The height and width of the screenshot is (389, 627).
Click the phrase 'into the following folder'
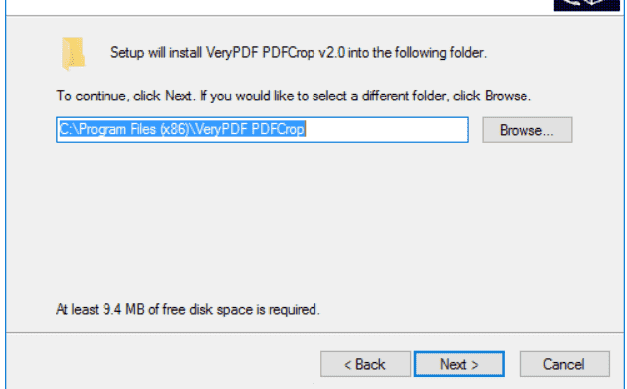point(416,53)
